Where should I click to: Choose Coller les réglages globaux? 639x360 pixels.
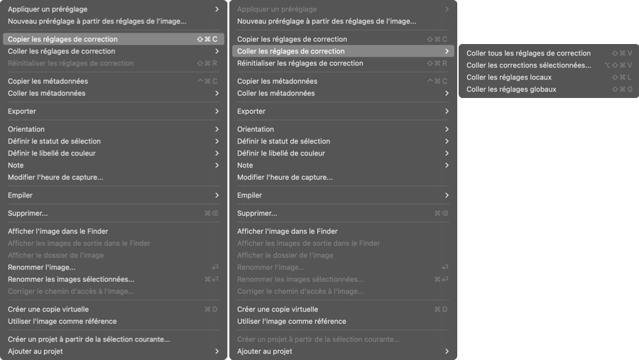[x=549, y=89]
